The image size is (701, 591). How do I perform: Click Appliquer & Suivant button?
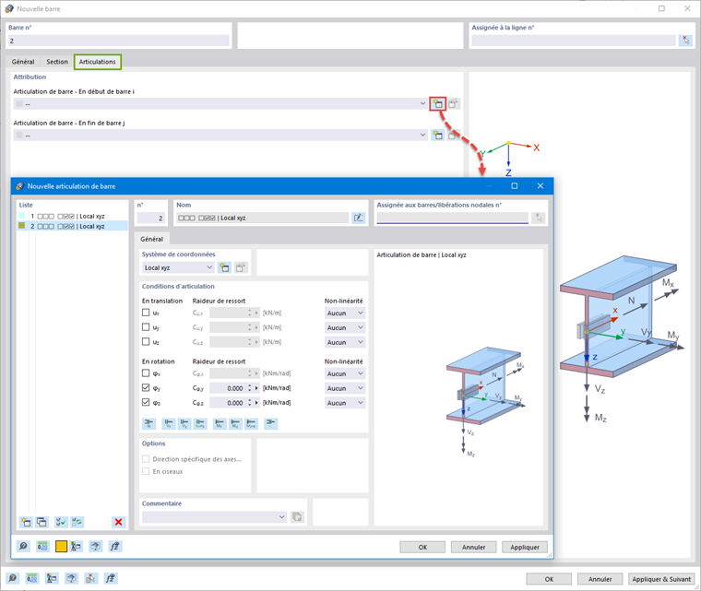tap(661, 579)
